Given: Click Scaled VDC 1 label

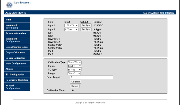Looking at the screenshot, I should (55, 45).
